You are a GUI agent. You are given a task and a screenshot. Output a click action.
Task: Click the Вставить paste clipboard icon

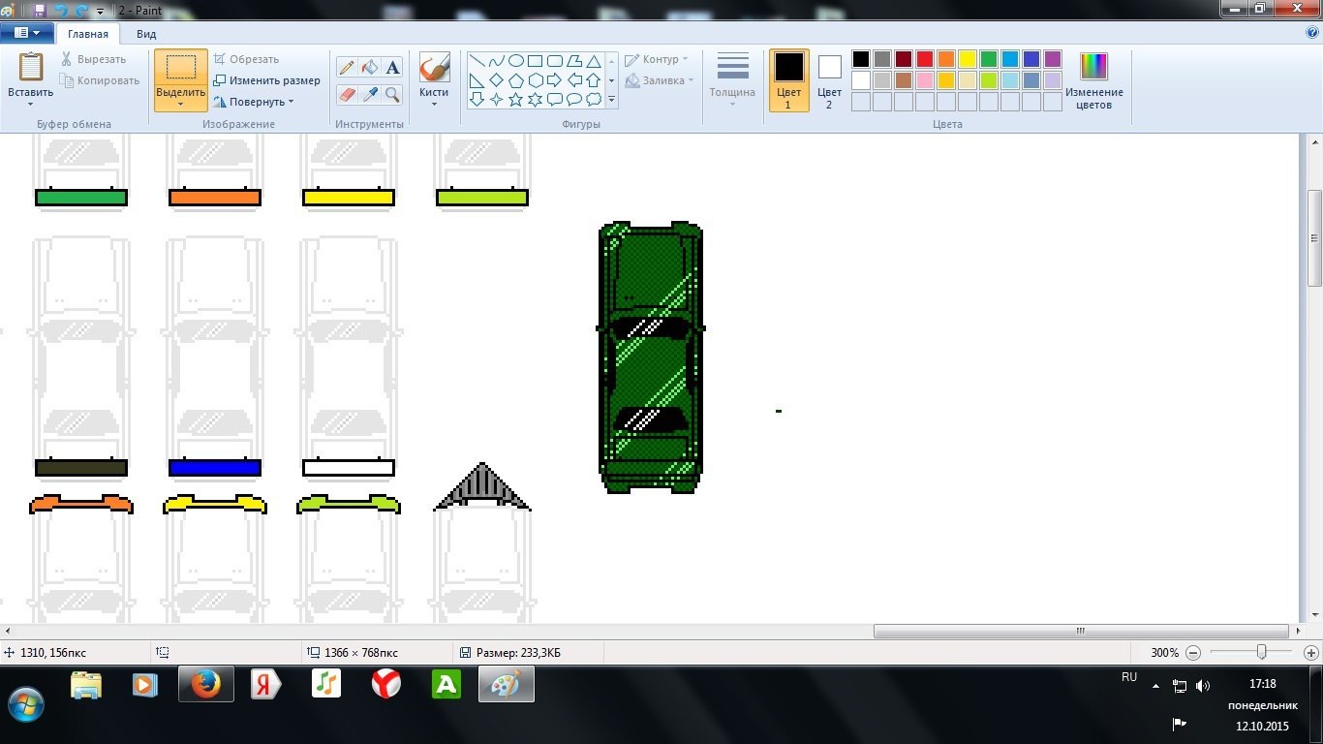(x=31, y=67)
